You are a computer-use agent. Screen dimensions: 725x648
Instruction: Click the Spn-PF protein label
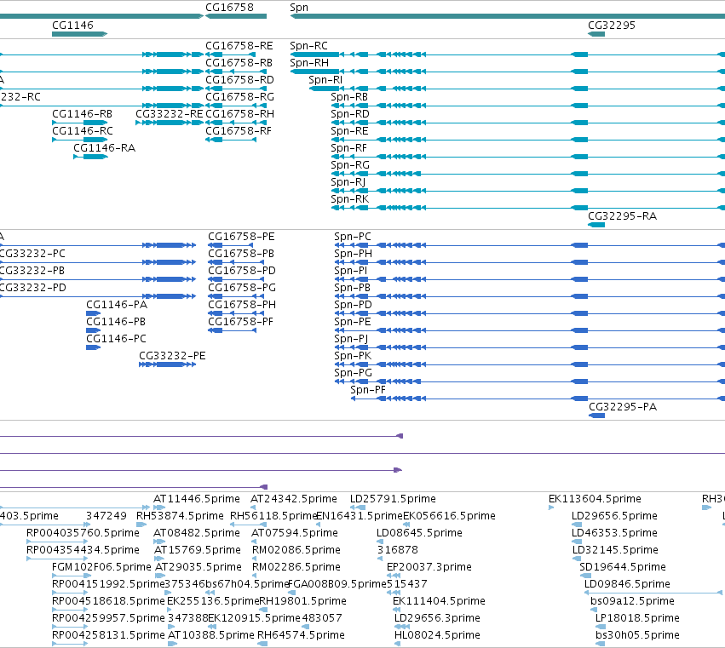coord(367,390)
